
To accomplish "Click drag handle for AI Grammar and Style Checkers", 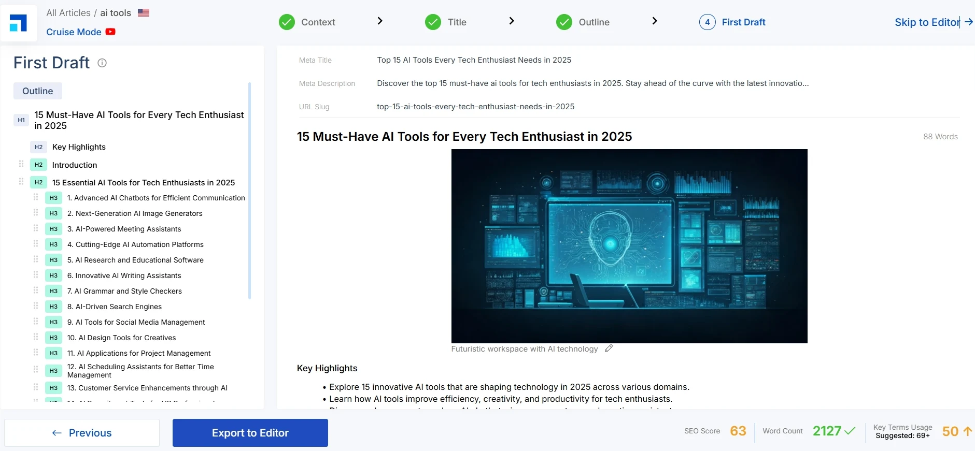I will coord(36,290).
